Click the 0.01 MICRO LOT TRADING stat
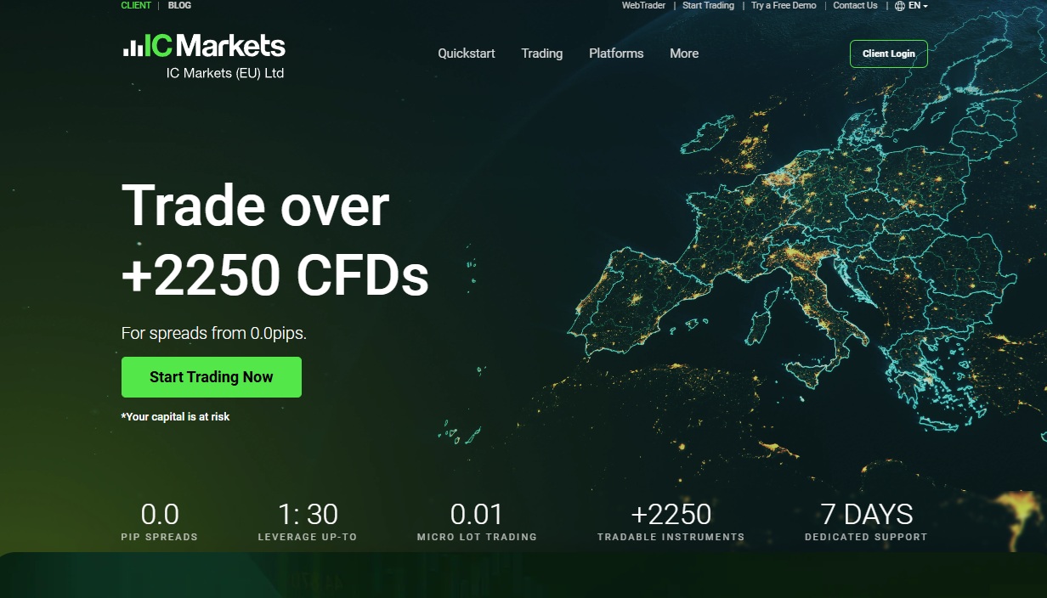The image size is (1047, 598). [477, 522]
